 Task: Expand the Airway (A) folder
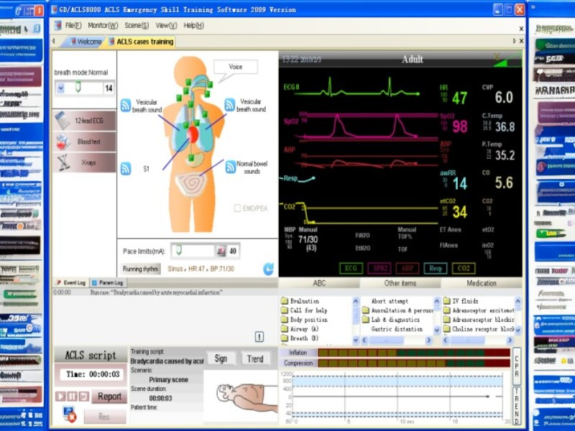304,329
